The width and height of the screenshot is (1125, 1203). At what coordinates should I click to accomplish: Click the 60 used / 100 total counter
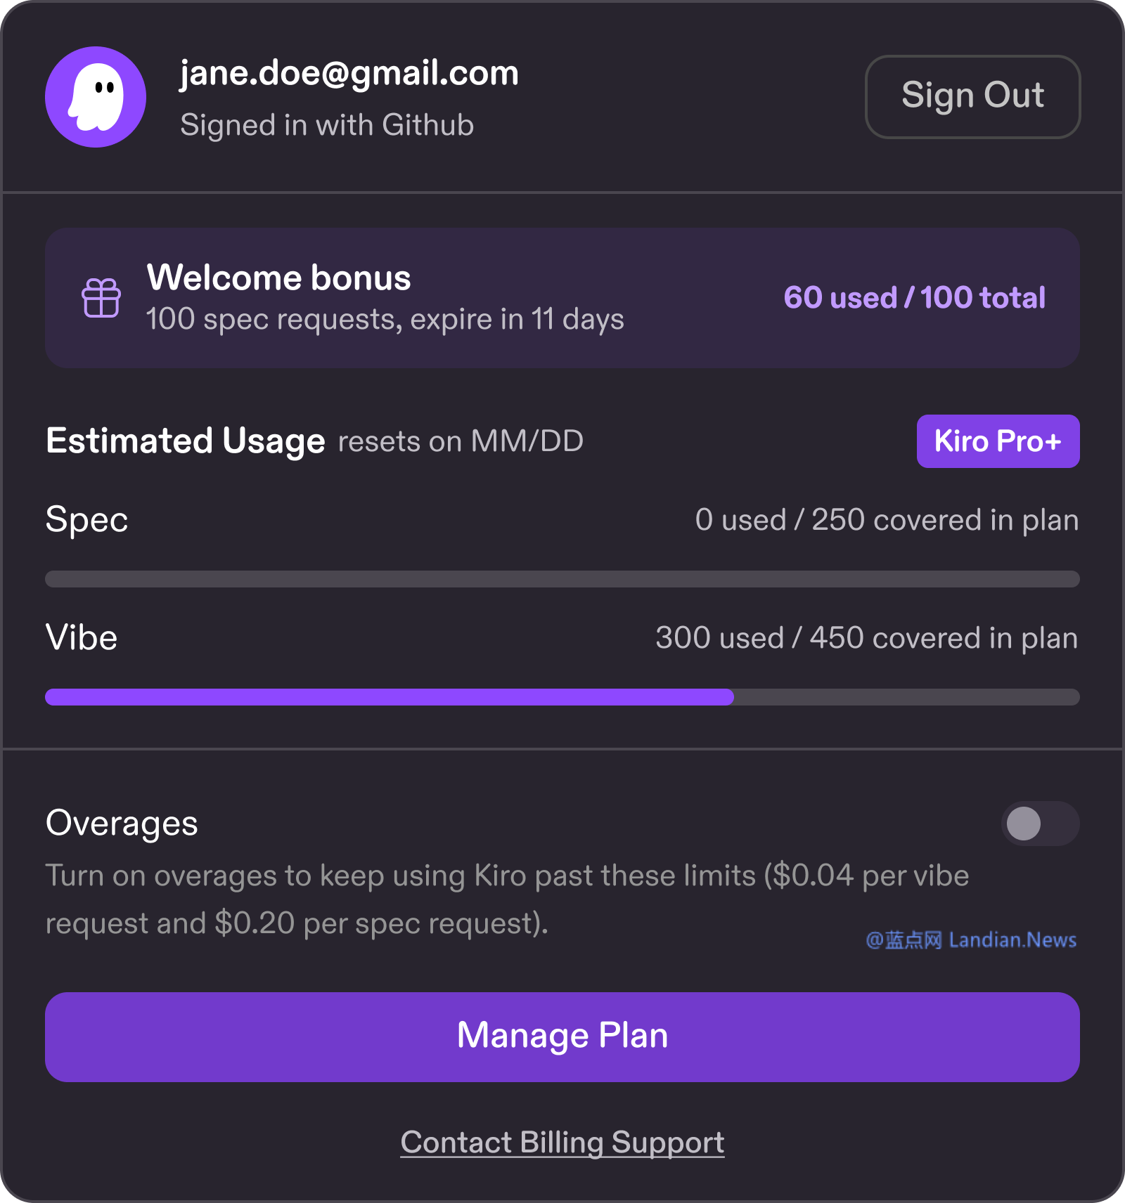914,297
